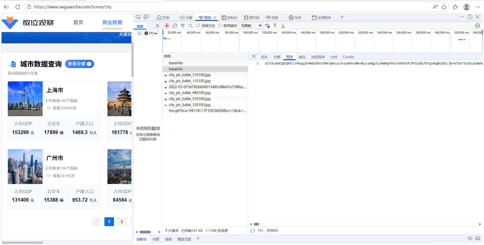484x245 pixels.
Task: Enable the 保留日志 checkbox
Action: [x=198, y=26]
